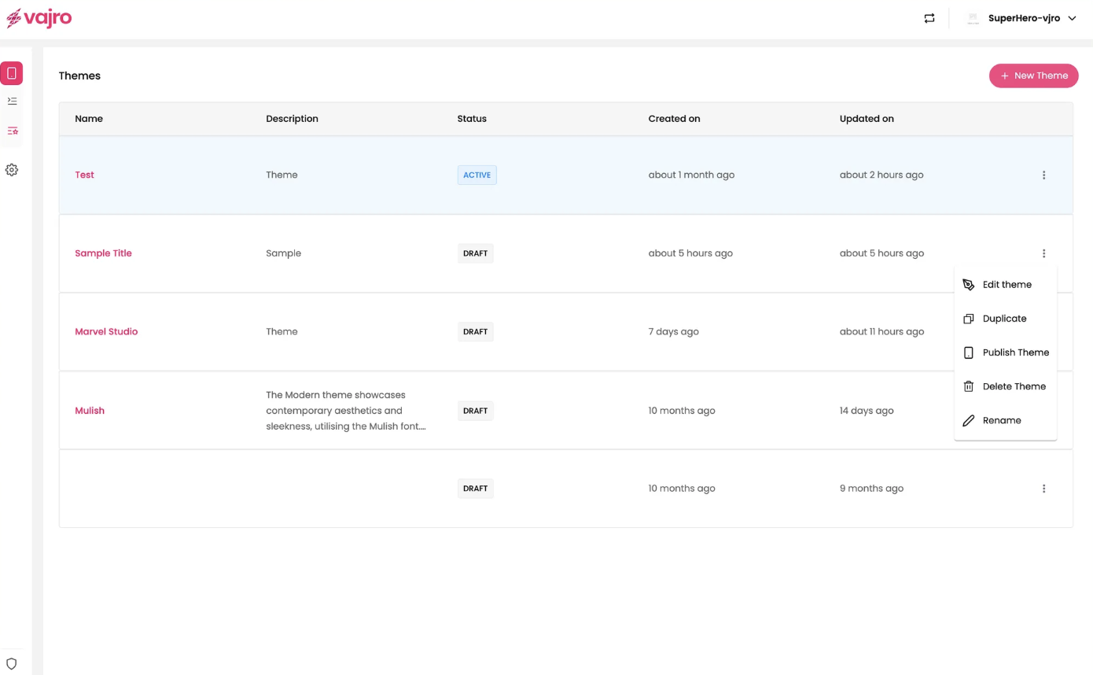1093x675 pixels.
Task: Open the mobile themes sidebar icon
Action: (x=12, y=73)
